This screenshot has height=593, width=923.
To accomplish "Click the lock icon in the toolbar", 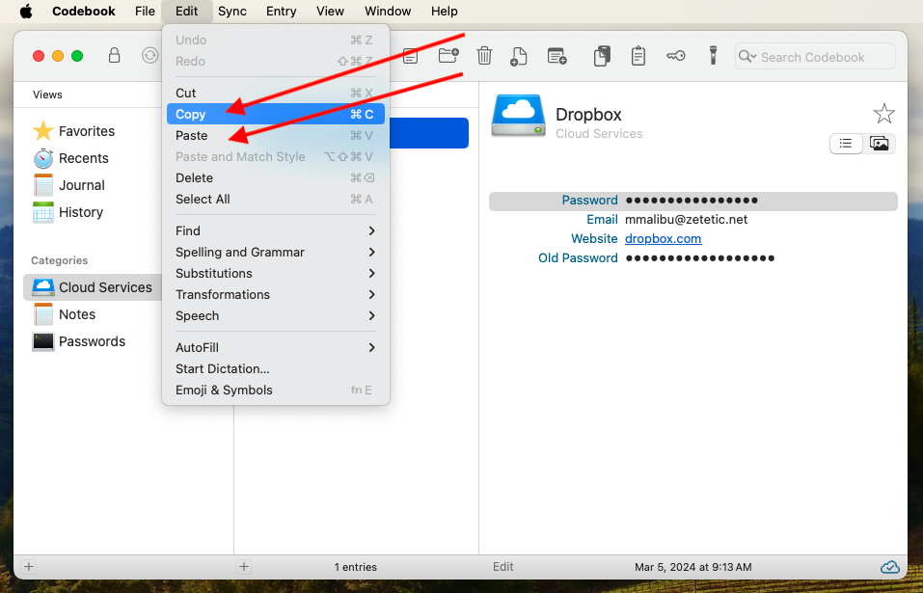I will (x=114, y=56).
